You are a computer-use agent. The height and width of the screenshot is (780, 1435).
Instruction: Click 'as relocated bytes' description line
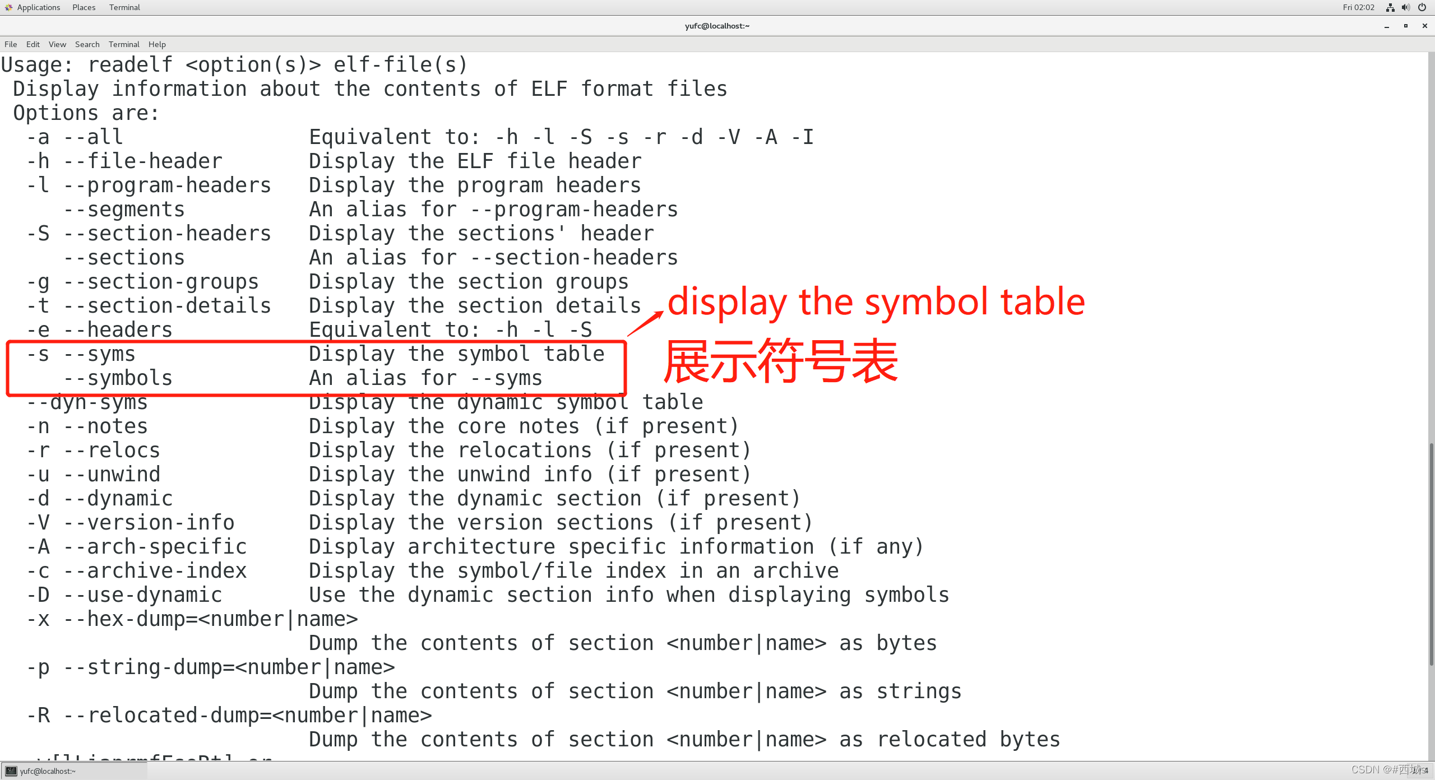click(685, 740)
